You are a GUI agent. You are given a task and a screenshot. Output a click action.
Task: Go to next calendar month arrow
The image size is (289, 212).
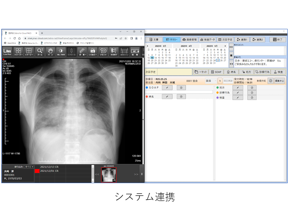coord(226,46)
